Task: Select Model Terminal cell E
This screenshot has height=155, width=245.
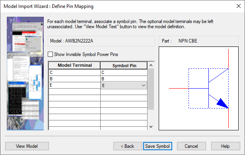Action: tap(74, 85)
